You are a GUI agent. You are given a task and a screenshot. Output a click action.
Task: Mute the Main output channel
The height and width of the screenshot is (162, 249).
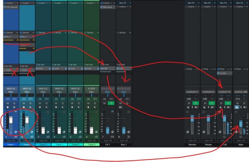[x=237, y=103]
